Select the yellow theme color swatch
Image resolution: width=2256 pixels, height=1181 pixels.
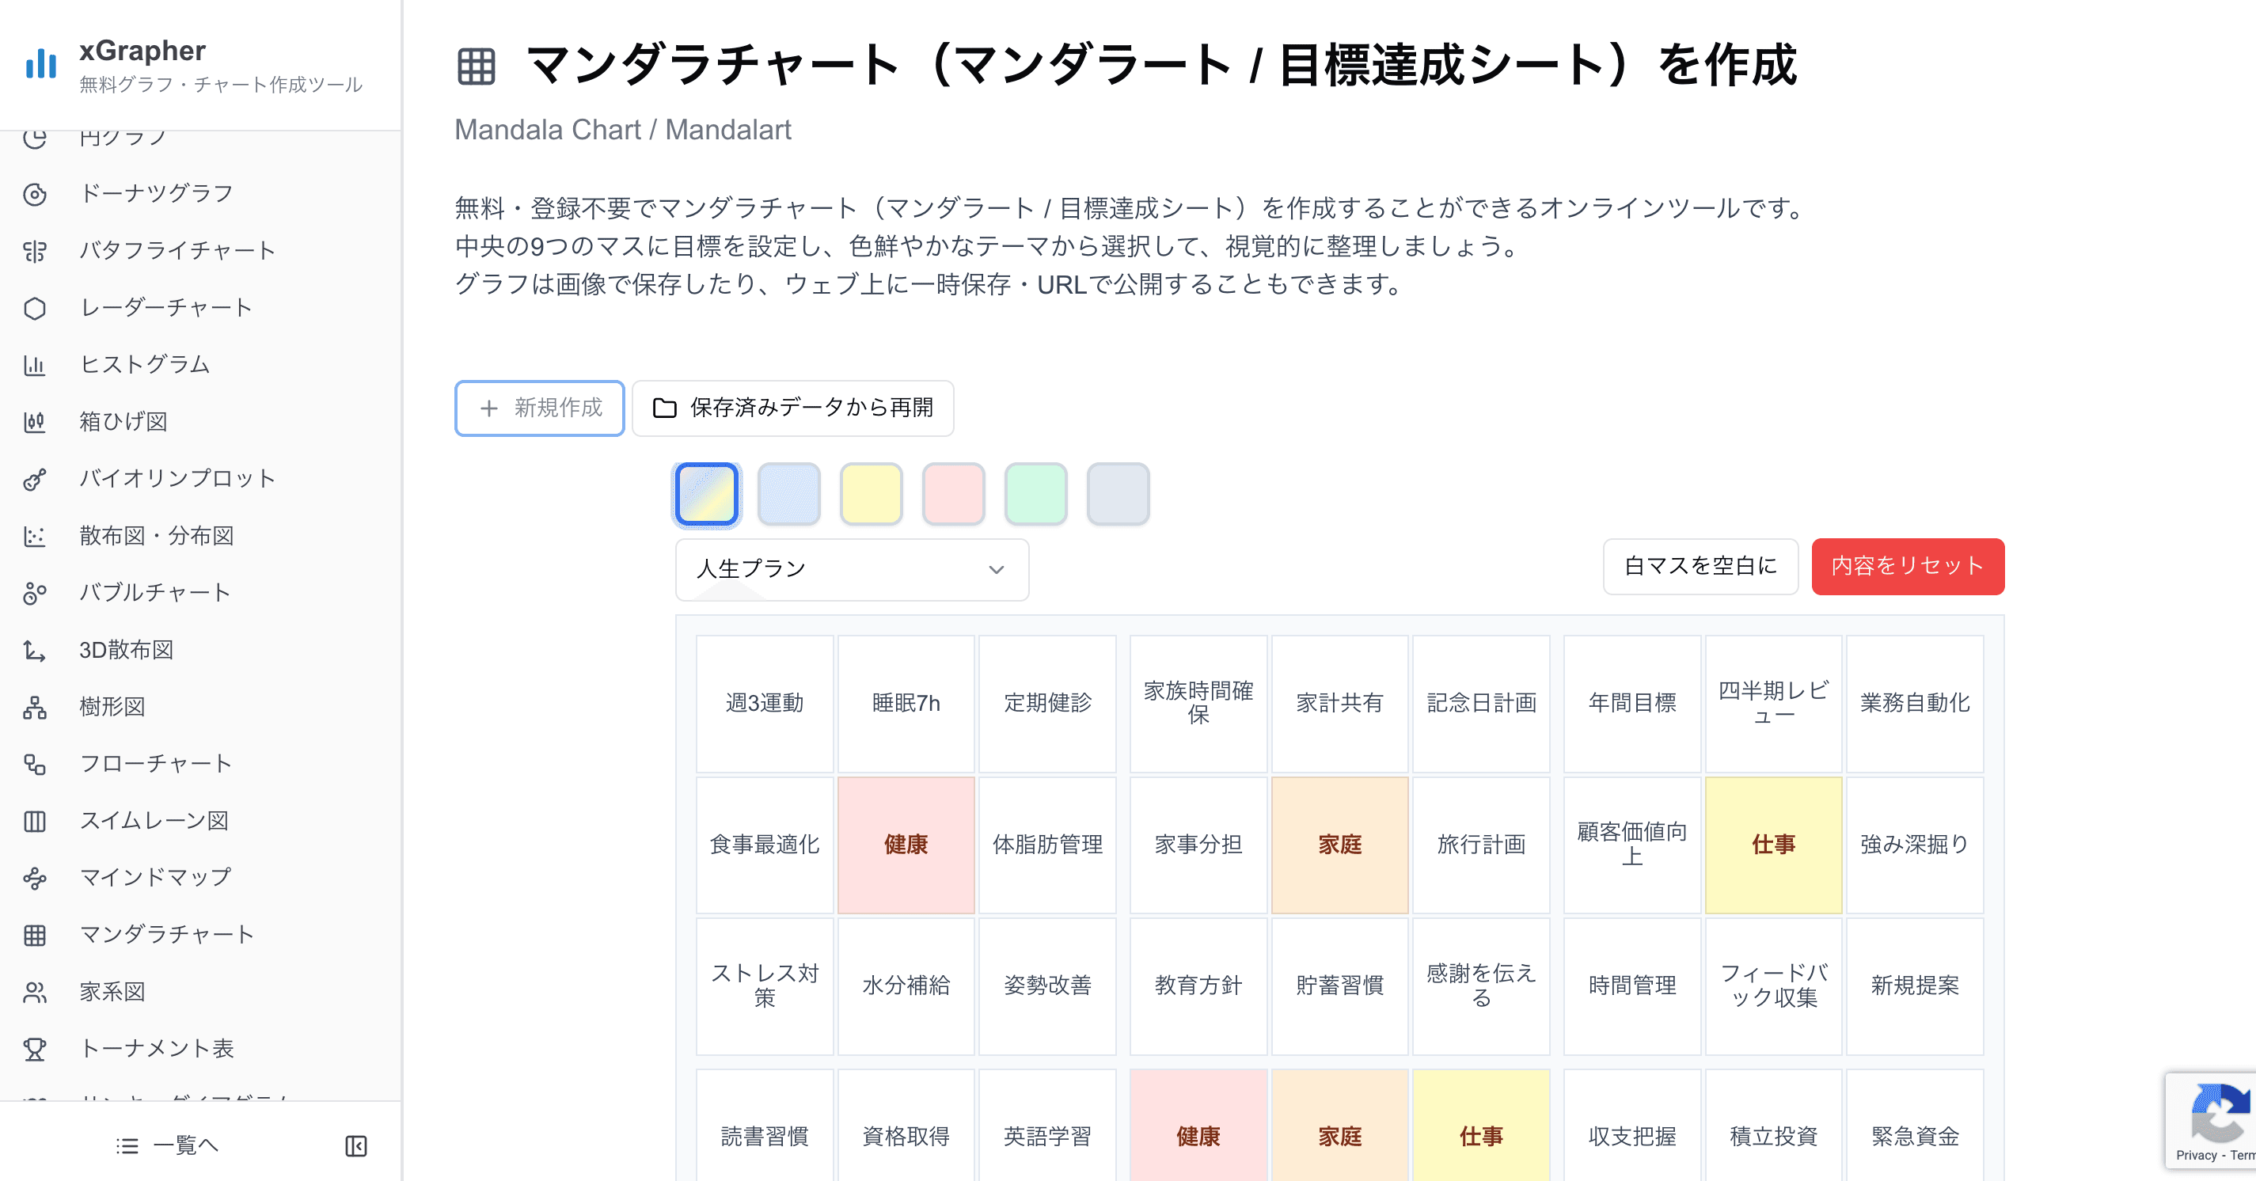pyautogui.click(x=871, y=494)
